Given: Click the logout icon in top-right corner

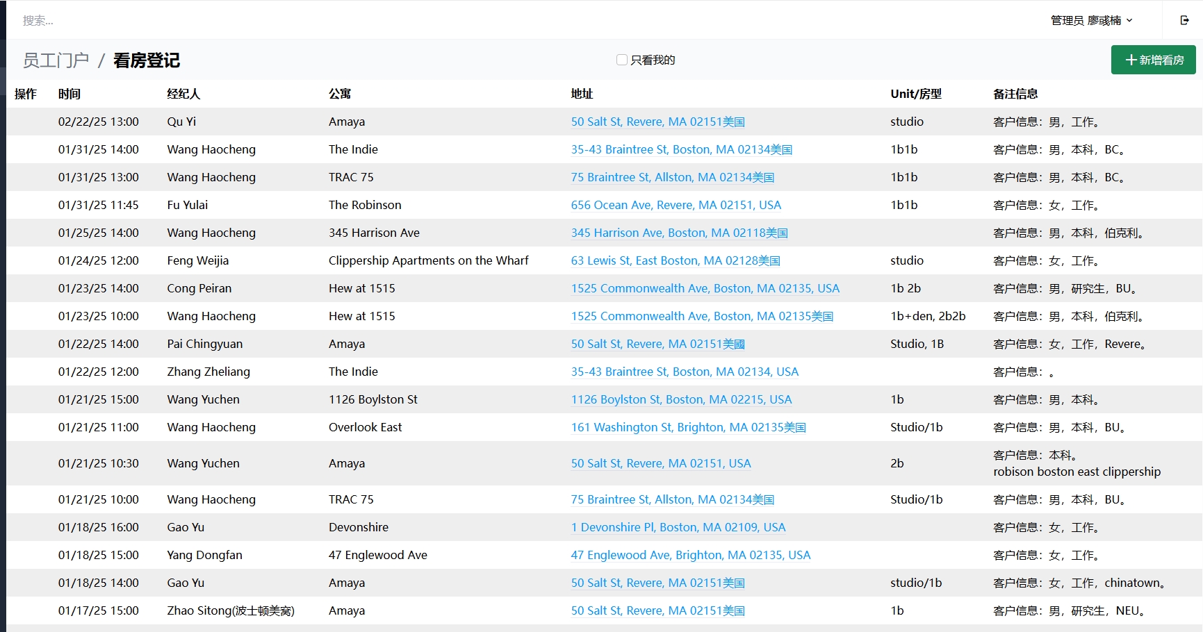Looking at the screenshot, I should (x=1184, y=20).
